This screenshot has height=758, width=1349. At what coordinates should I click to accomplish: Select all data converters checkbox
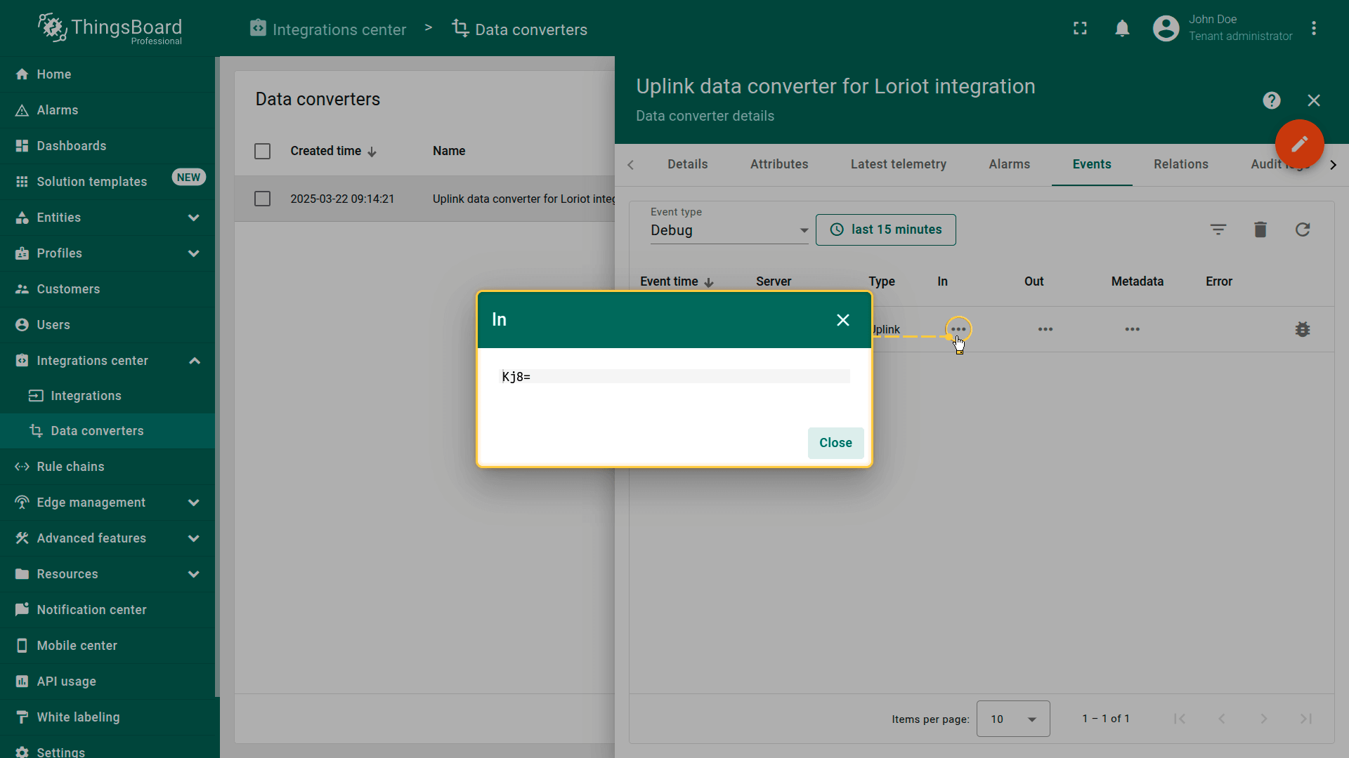point(262,152)
